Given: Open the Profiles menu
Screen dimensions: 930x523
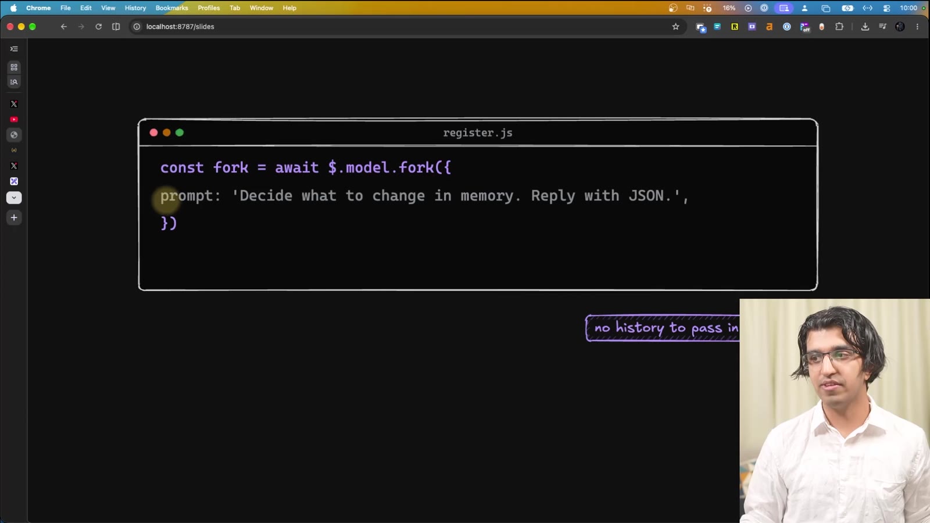Looking at the screenshot, I should [209, 8].
